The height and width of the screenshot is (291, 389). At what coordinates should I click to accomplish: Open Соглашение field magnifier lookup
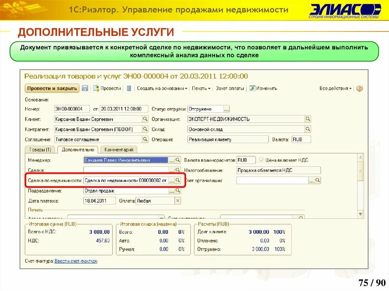(145, 139)
